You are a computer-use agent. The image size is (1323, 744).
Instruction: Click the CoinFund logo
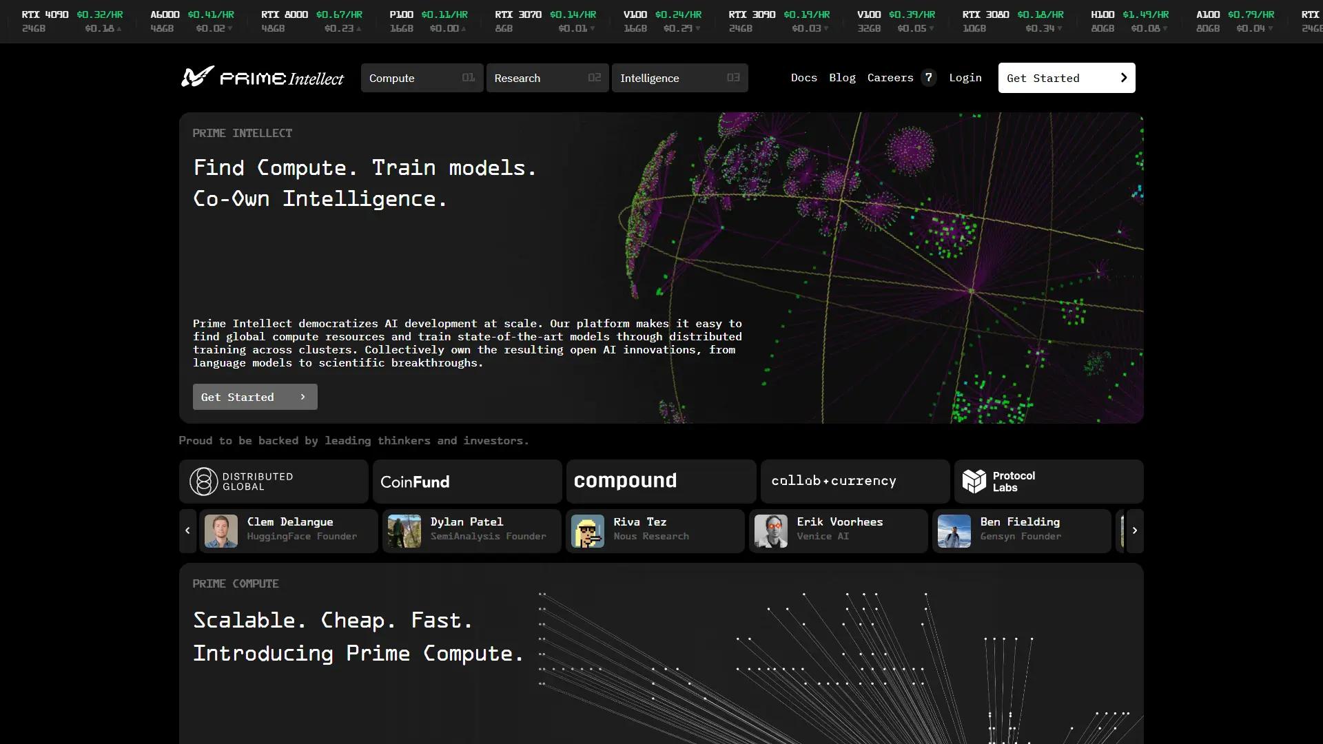[x=414, y=482]
